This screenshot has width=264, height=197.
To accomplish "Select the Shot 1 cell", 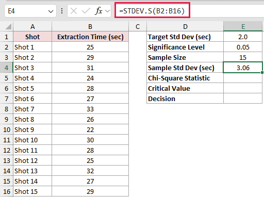I will coord(32,47).
